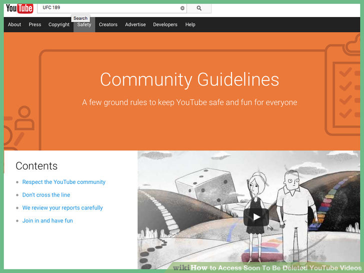Screen dimensions: 364x273
Task: Open Don't cross the line link
Action: click(x=46, y=195)
